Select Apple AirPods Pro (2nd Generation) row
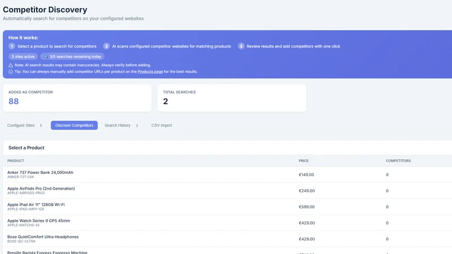The width and height of the screenshot is (452, 254). pyautogui.click(x=228, y=191)
